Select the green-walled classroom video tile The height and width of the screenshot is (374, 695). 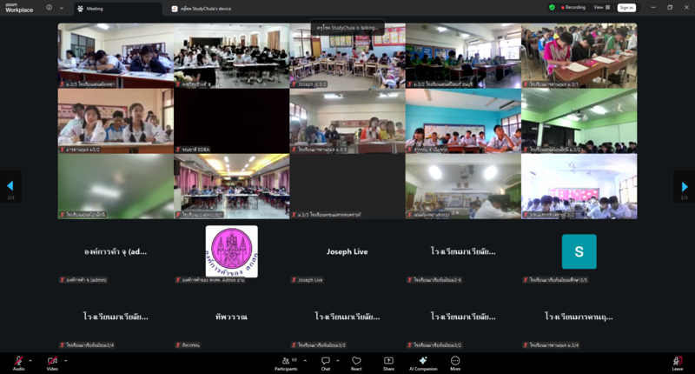click(x=579, y=121)
